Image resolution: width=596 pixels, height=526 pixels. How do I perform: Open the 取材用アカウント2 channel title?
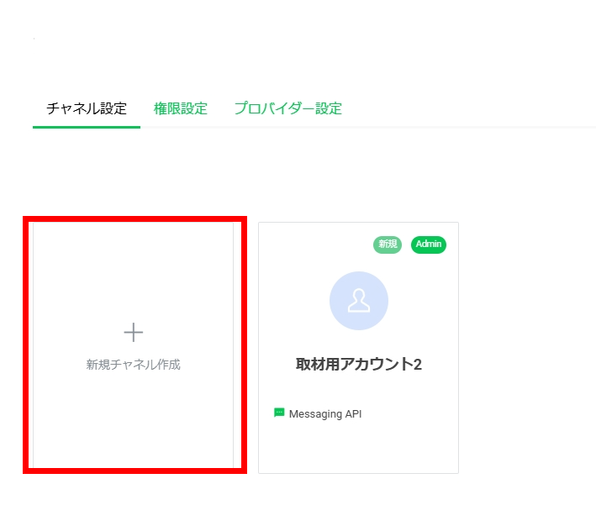(359, 365)
